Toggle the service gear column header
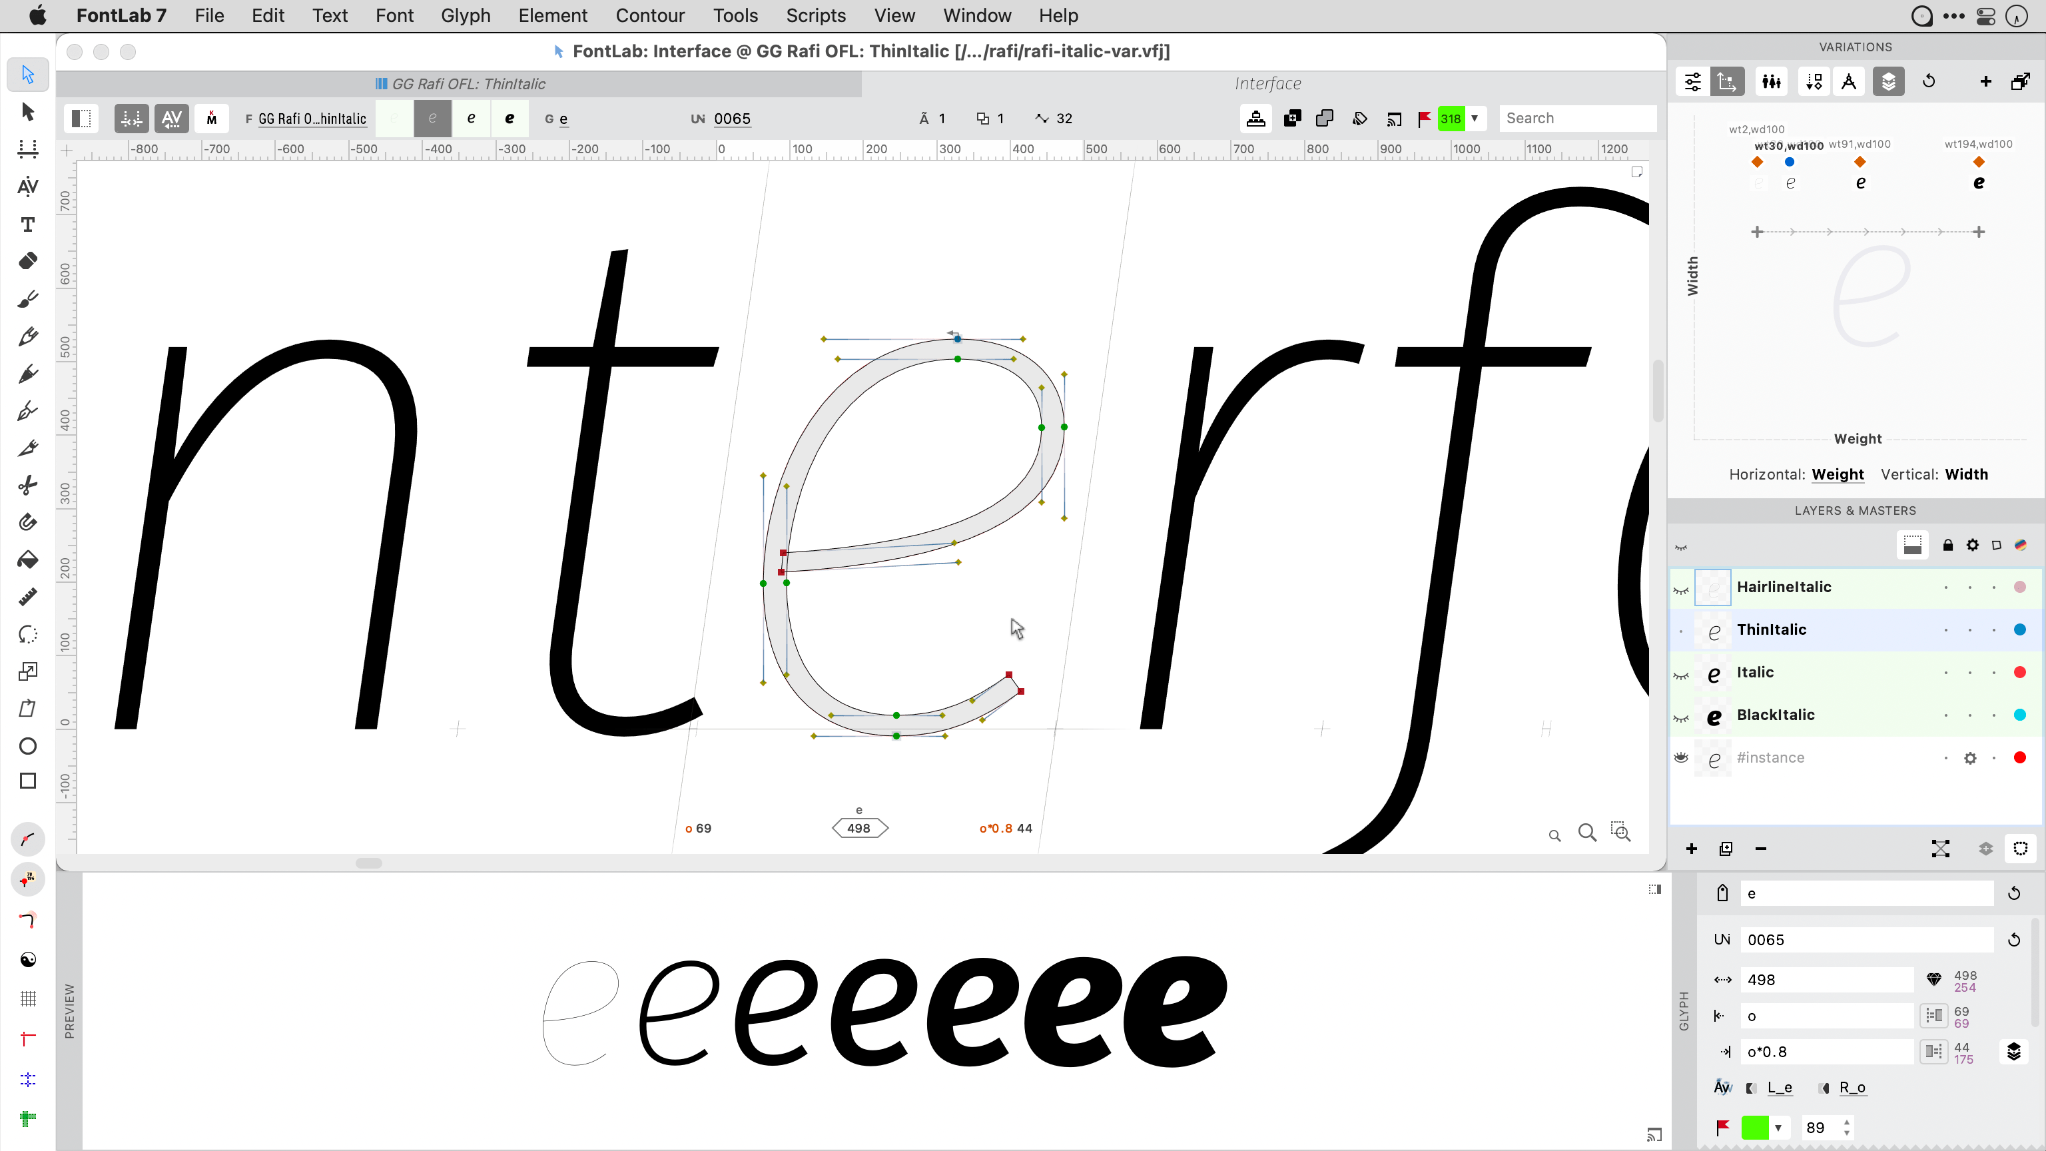This screenshot has height=1151, width=2046. tap(1972, 545)
